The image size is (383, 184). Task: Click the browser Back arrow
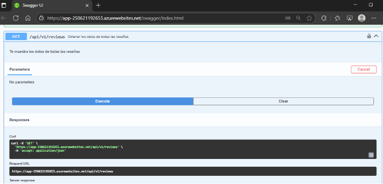coord(3,18)
